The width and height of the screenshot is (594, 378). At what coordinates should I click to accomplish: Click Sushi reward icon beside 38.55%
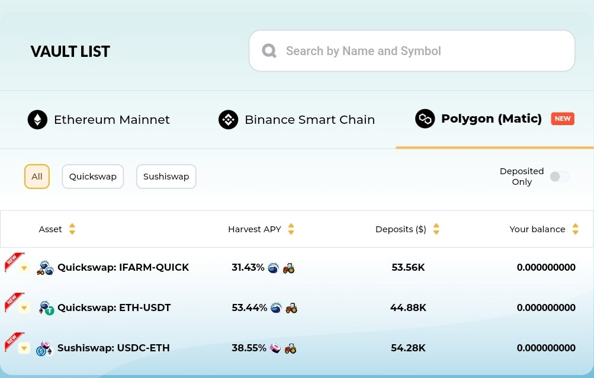pyautogui.click(x=275, y=348)
